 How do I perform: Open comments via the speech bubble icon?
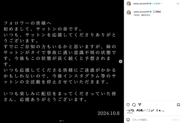134,105
